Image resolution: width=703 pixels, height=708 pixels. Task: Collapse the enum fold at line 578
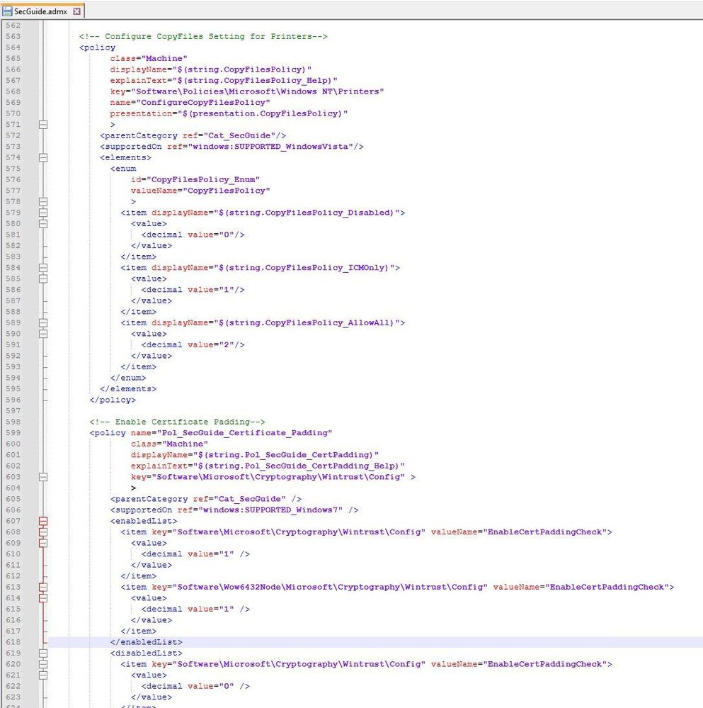click(x=43, y=202)
